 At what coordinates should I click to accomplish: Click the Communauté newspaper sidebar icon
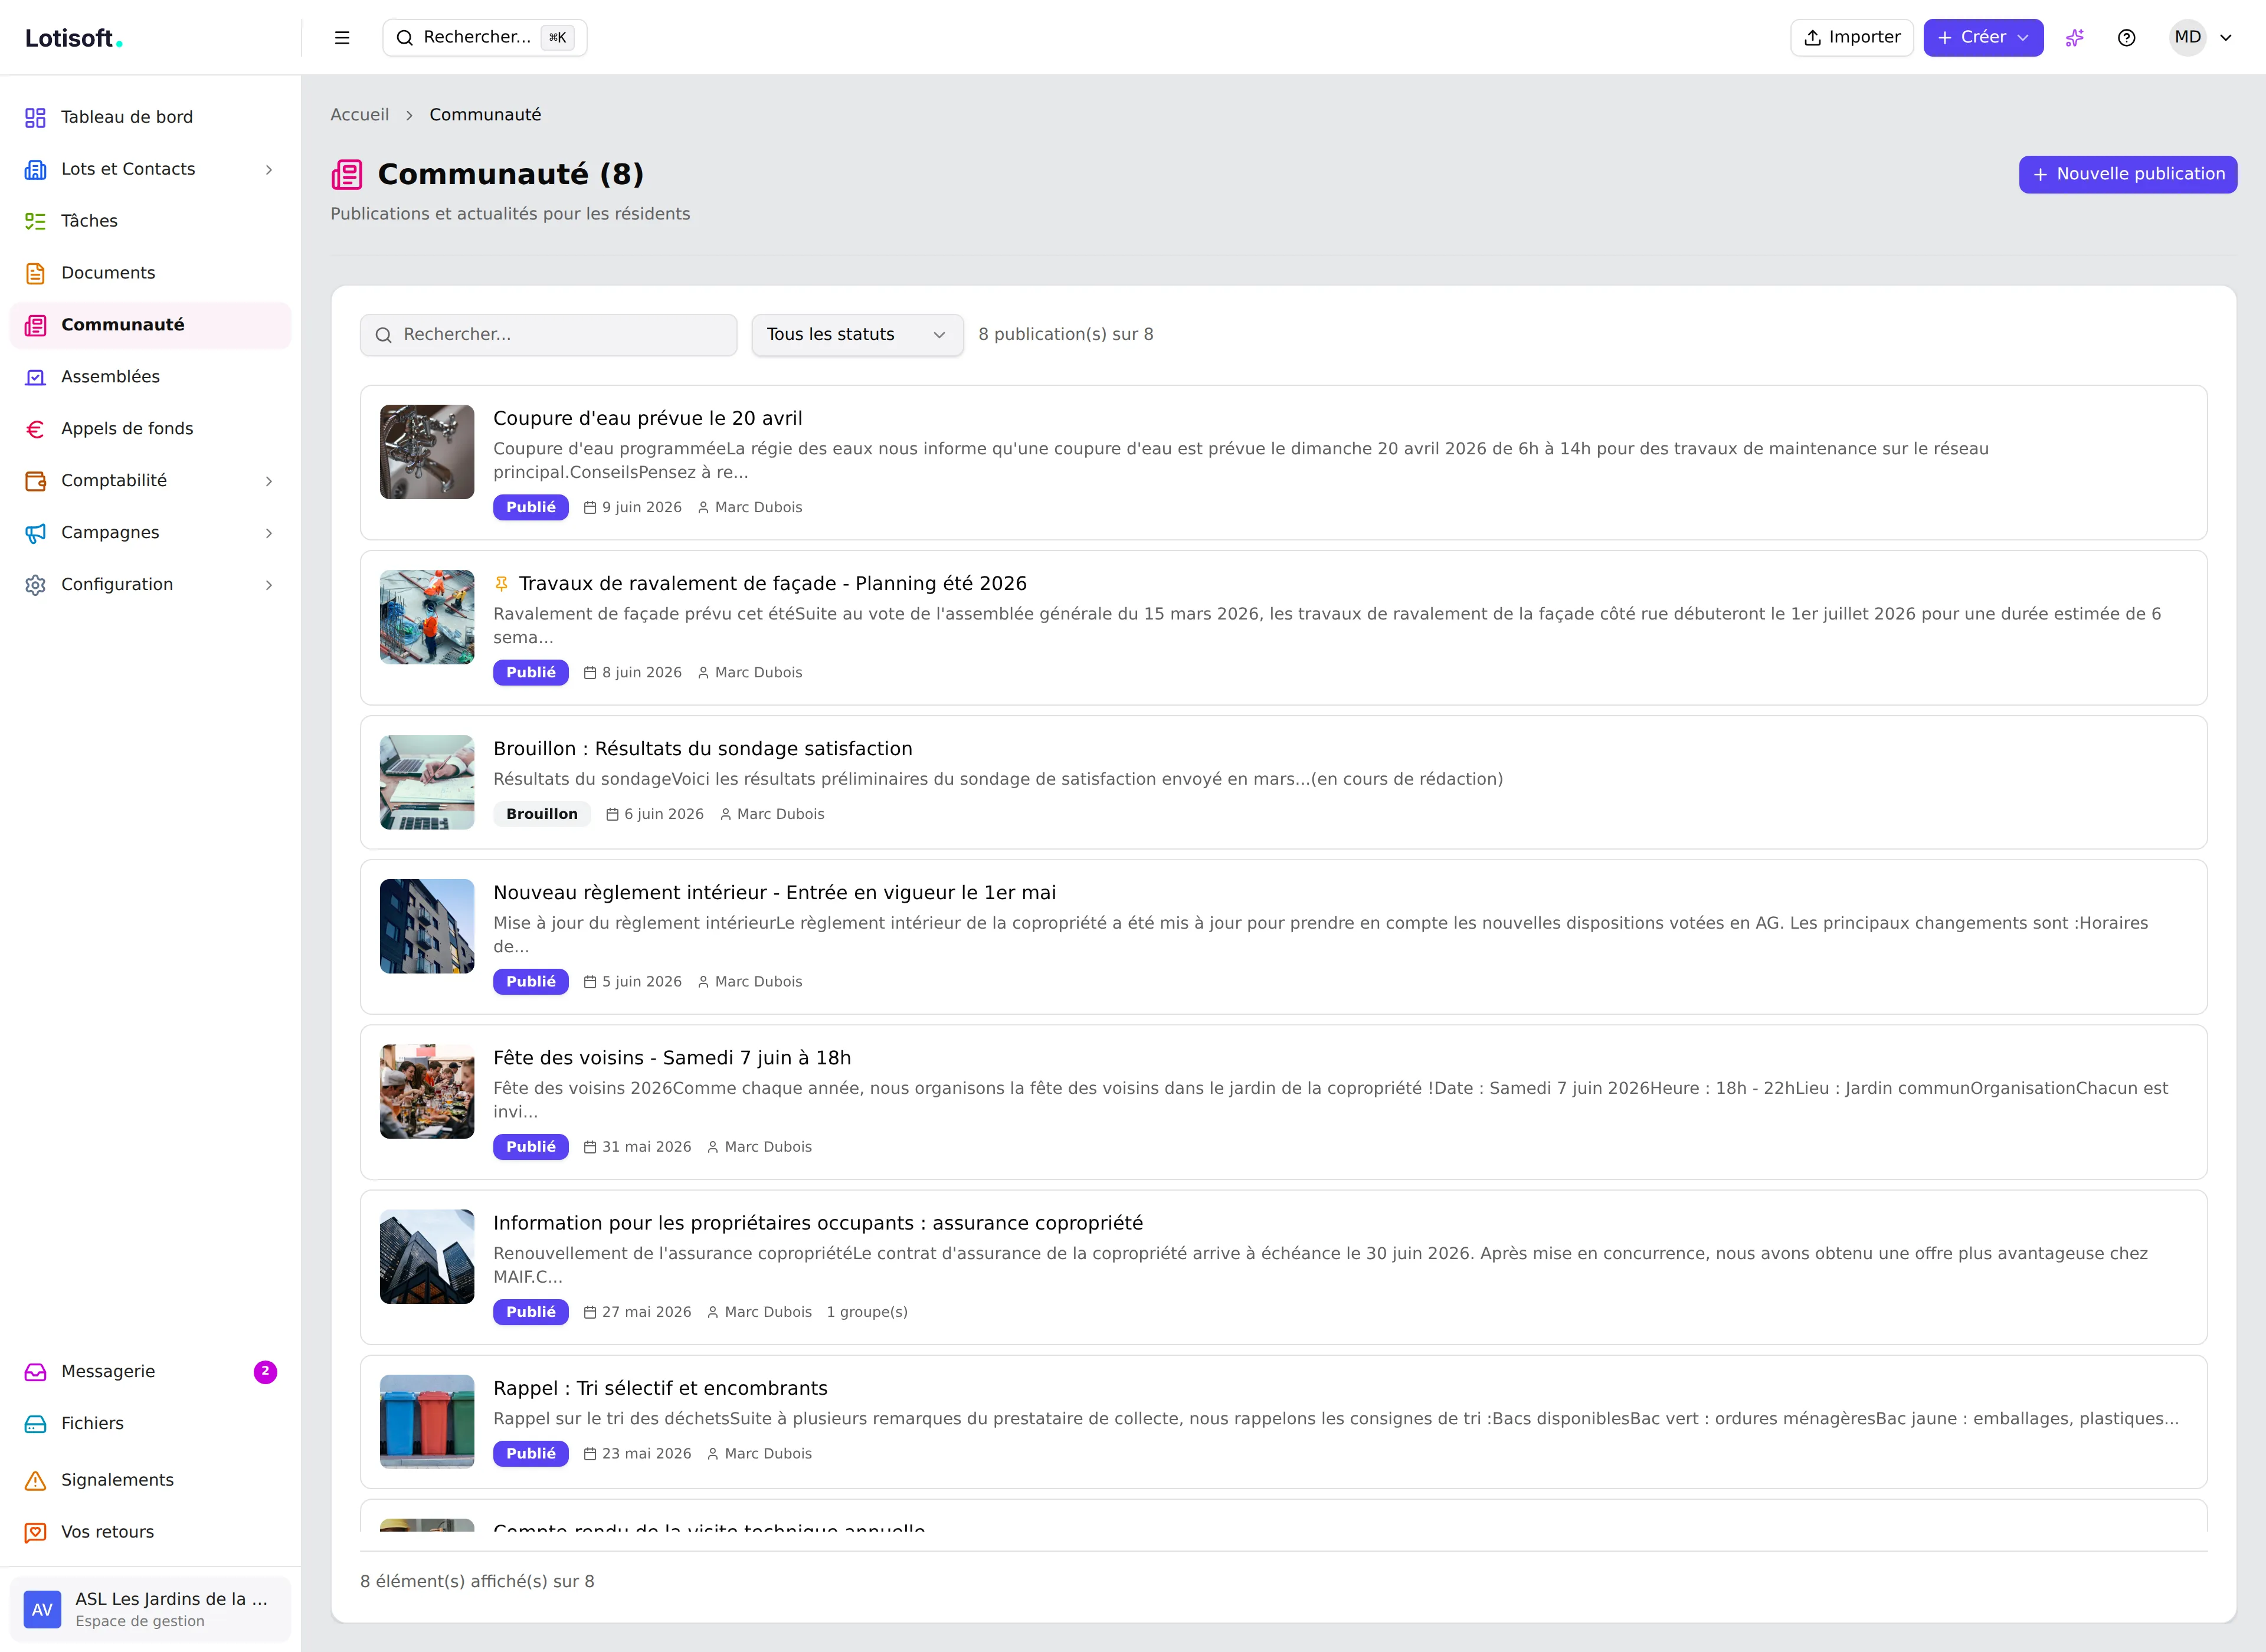(35, 325)
